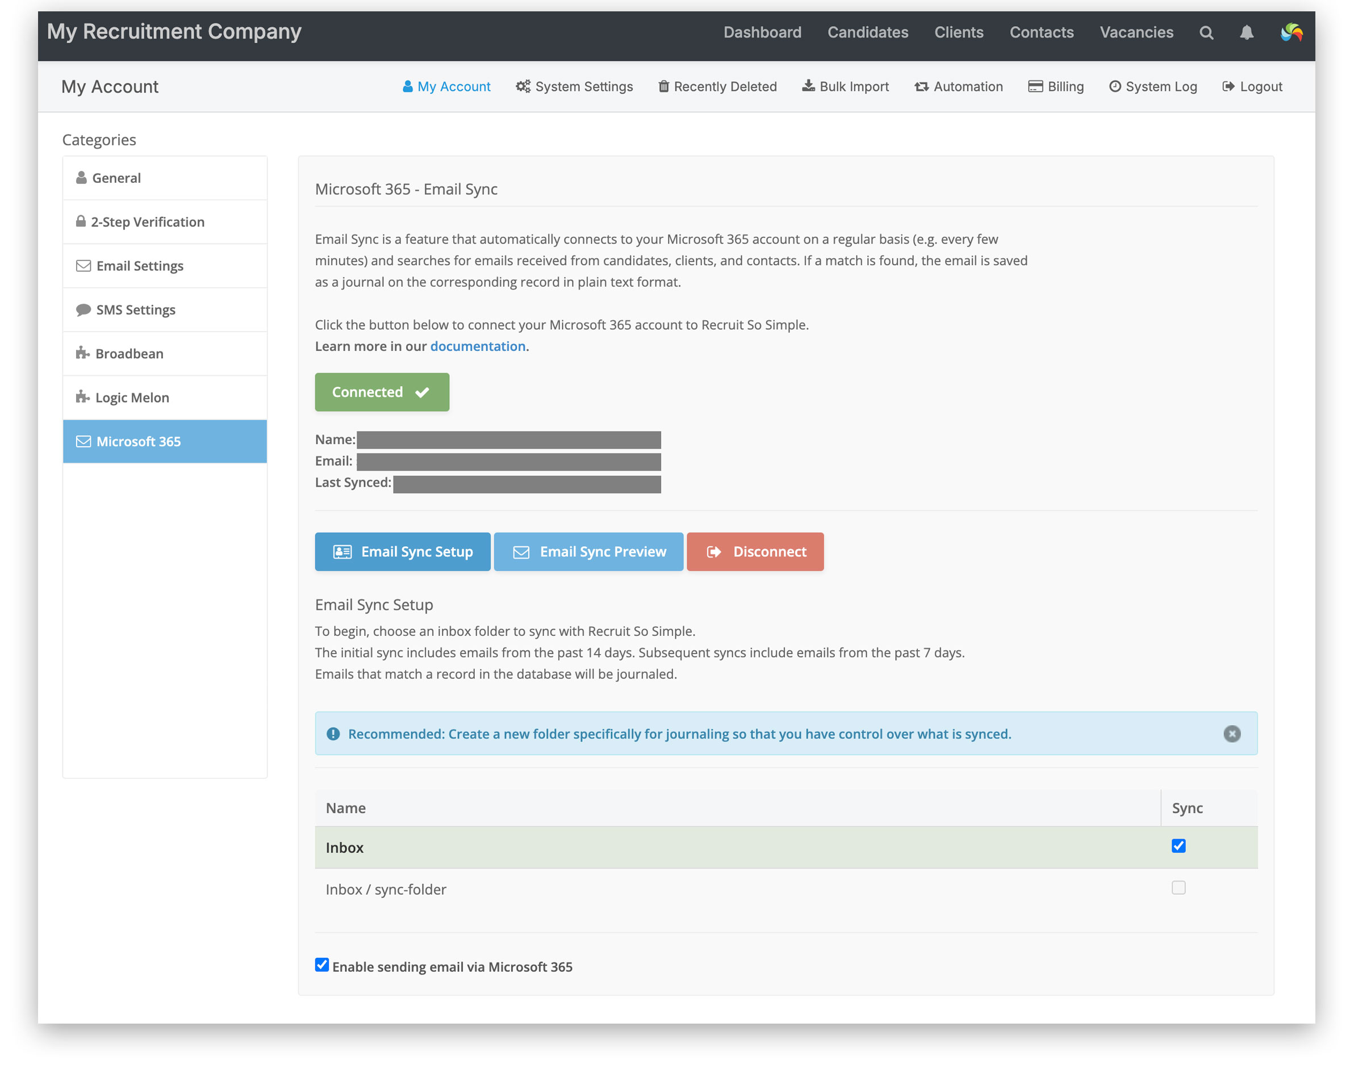The width and height of the screenshot is (1354, 1073).
Task: Click the Bulk Import download icon
Action: pyautogui.click(x=808, y=86)
